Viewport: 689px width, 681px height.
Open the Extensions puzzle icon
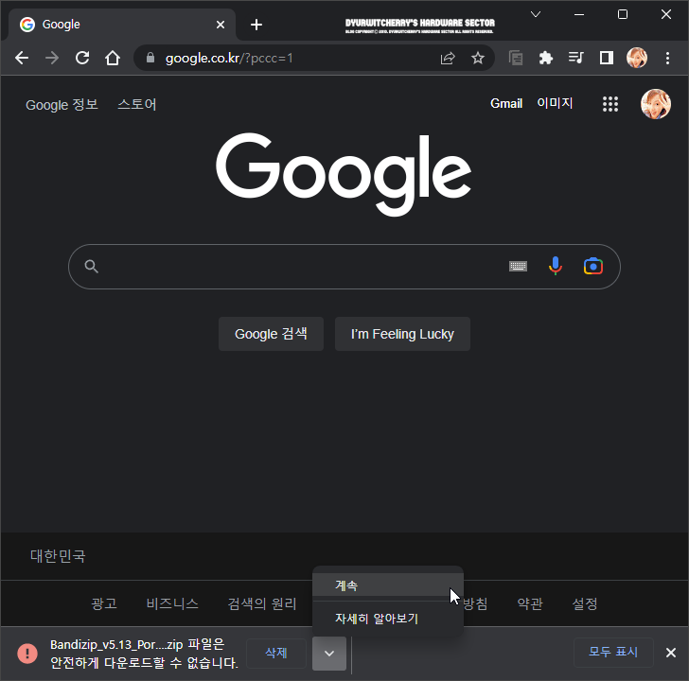click(x=546, y=58)
